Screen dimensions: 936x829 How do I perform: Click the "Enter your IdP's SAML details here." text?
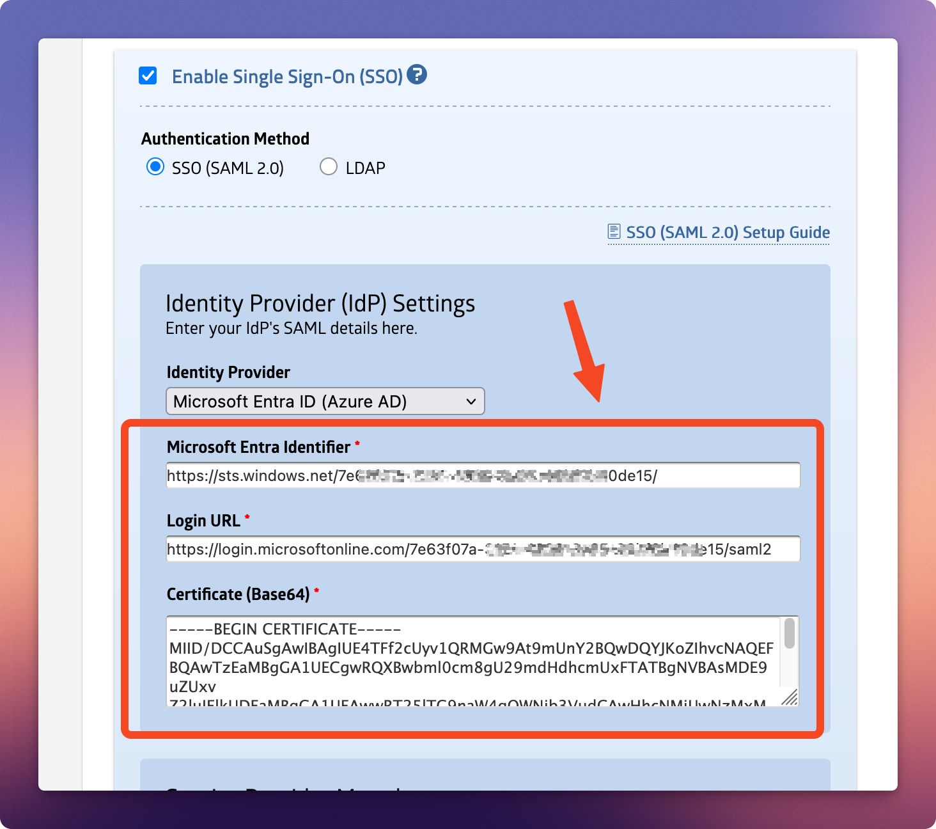[x=292, y=328]
